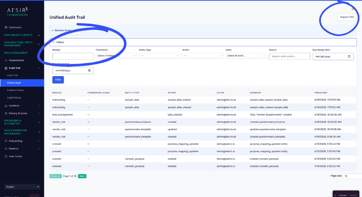The image size is (362, 197).
Task: Click the task_created action cell
Action: (175, 115)
